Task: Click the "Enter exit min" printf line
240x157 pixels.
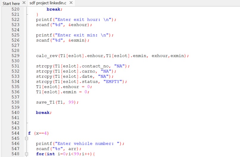Action: click(x=75, y=35)
